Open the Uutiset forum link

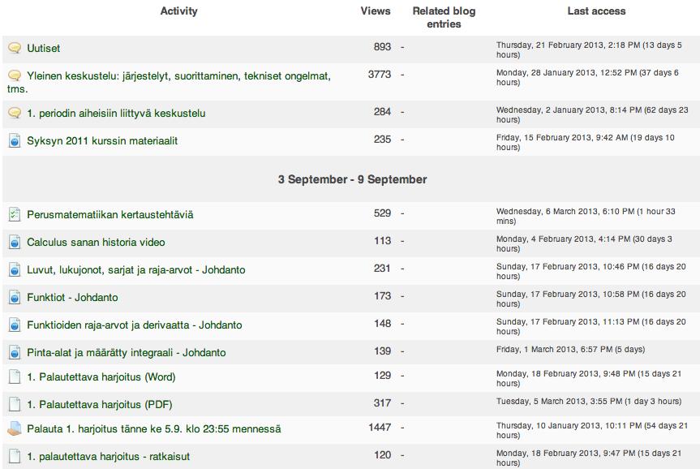[43, 48]
